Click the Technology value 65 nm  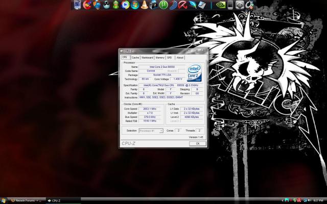tap(145, 79)
